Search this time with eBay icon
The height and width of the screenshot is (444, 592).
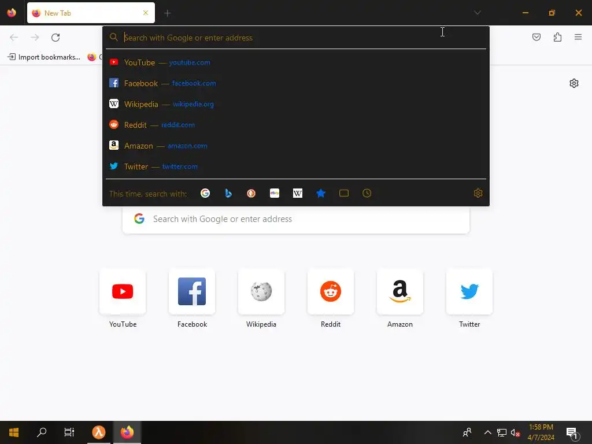point(275,193)
